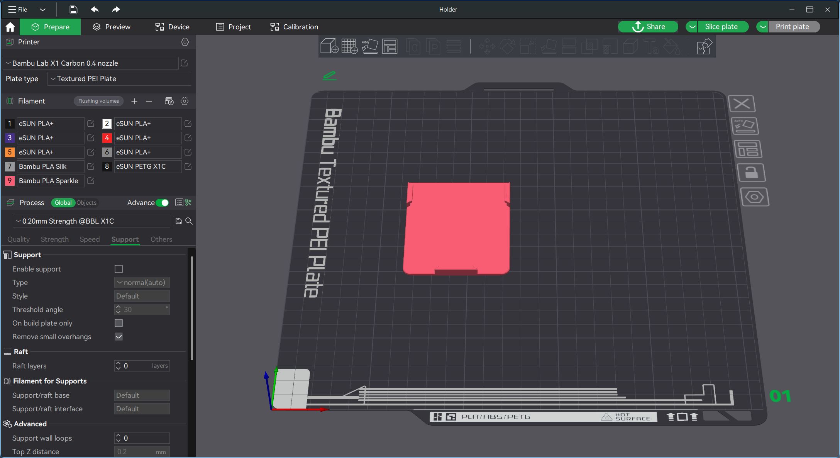Select the Quality settings tab
The height and width of the screenshot is (458, 840).
[19, 239]
